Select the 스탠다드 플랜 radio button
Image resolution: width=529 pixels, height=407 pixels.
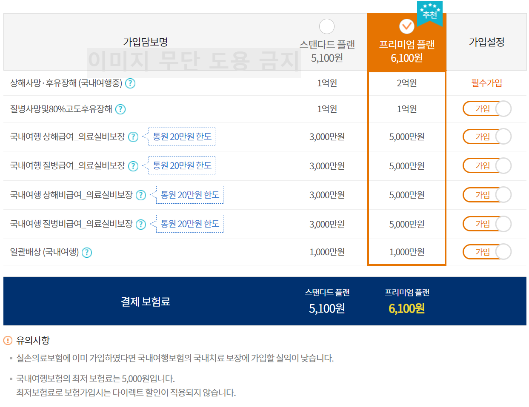326,26
